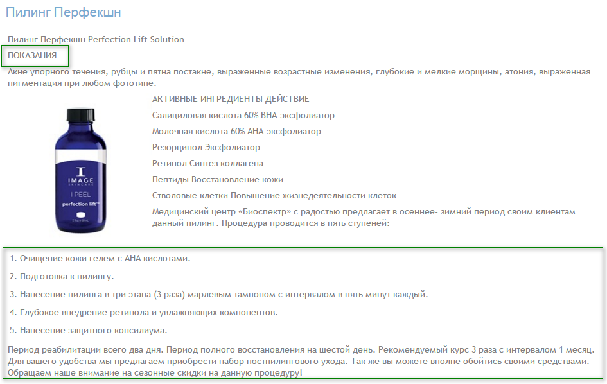The width and height of the screenshot is (607, 384).
Task: Click the line 'Резорцинол Эксфолиатор'
Action: tap(206, 148)
